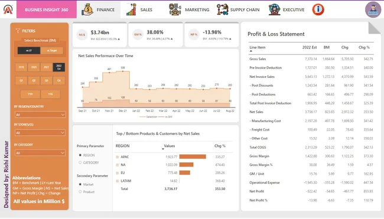Click the $3.74bn net sales value
The image size is (384, 219).
tap(100, 32)
